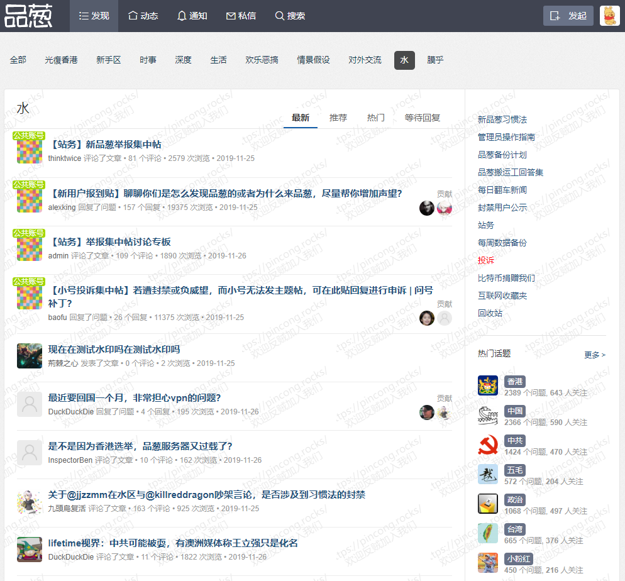Open the 发现 menu
This screenshot has width=625, height=581.
94,16
